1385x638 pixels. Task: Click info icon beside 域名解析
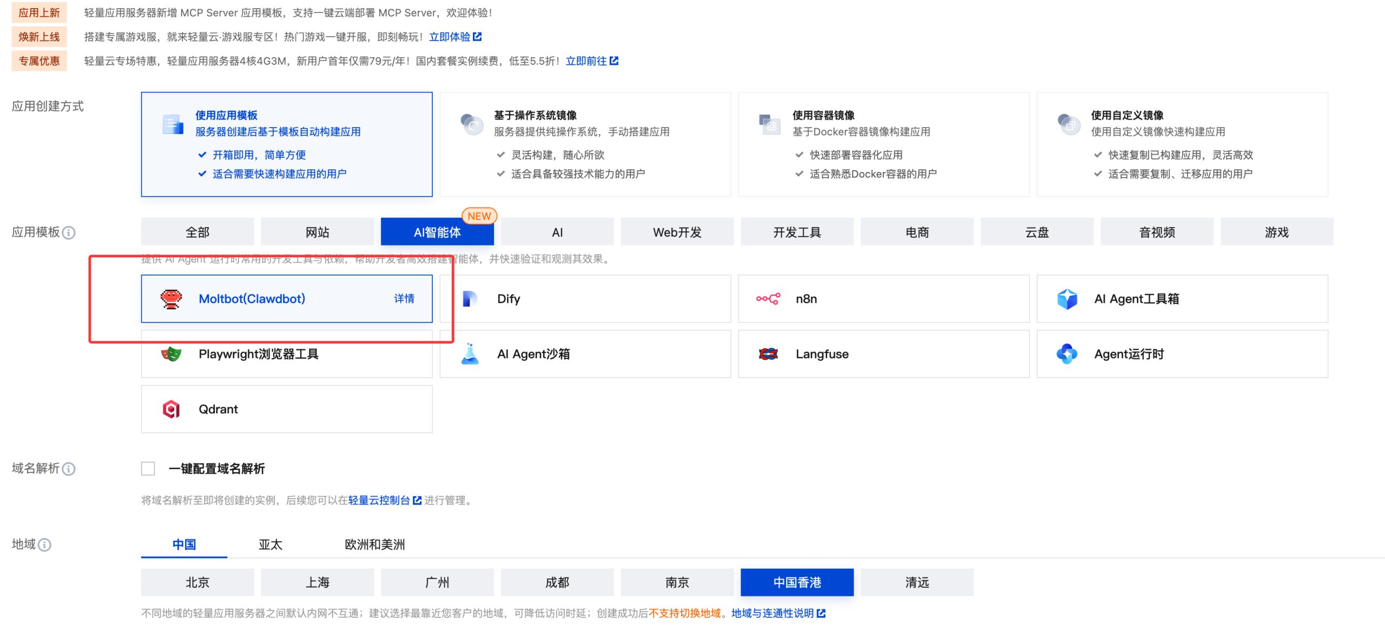click(x=69, y=469)
